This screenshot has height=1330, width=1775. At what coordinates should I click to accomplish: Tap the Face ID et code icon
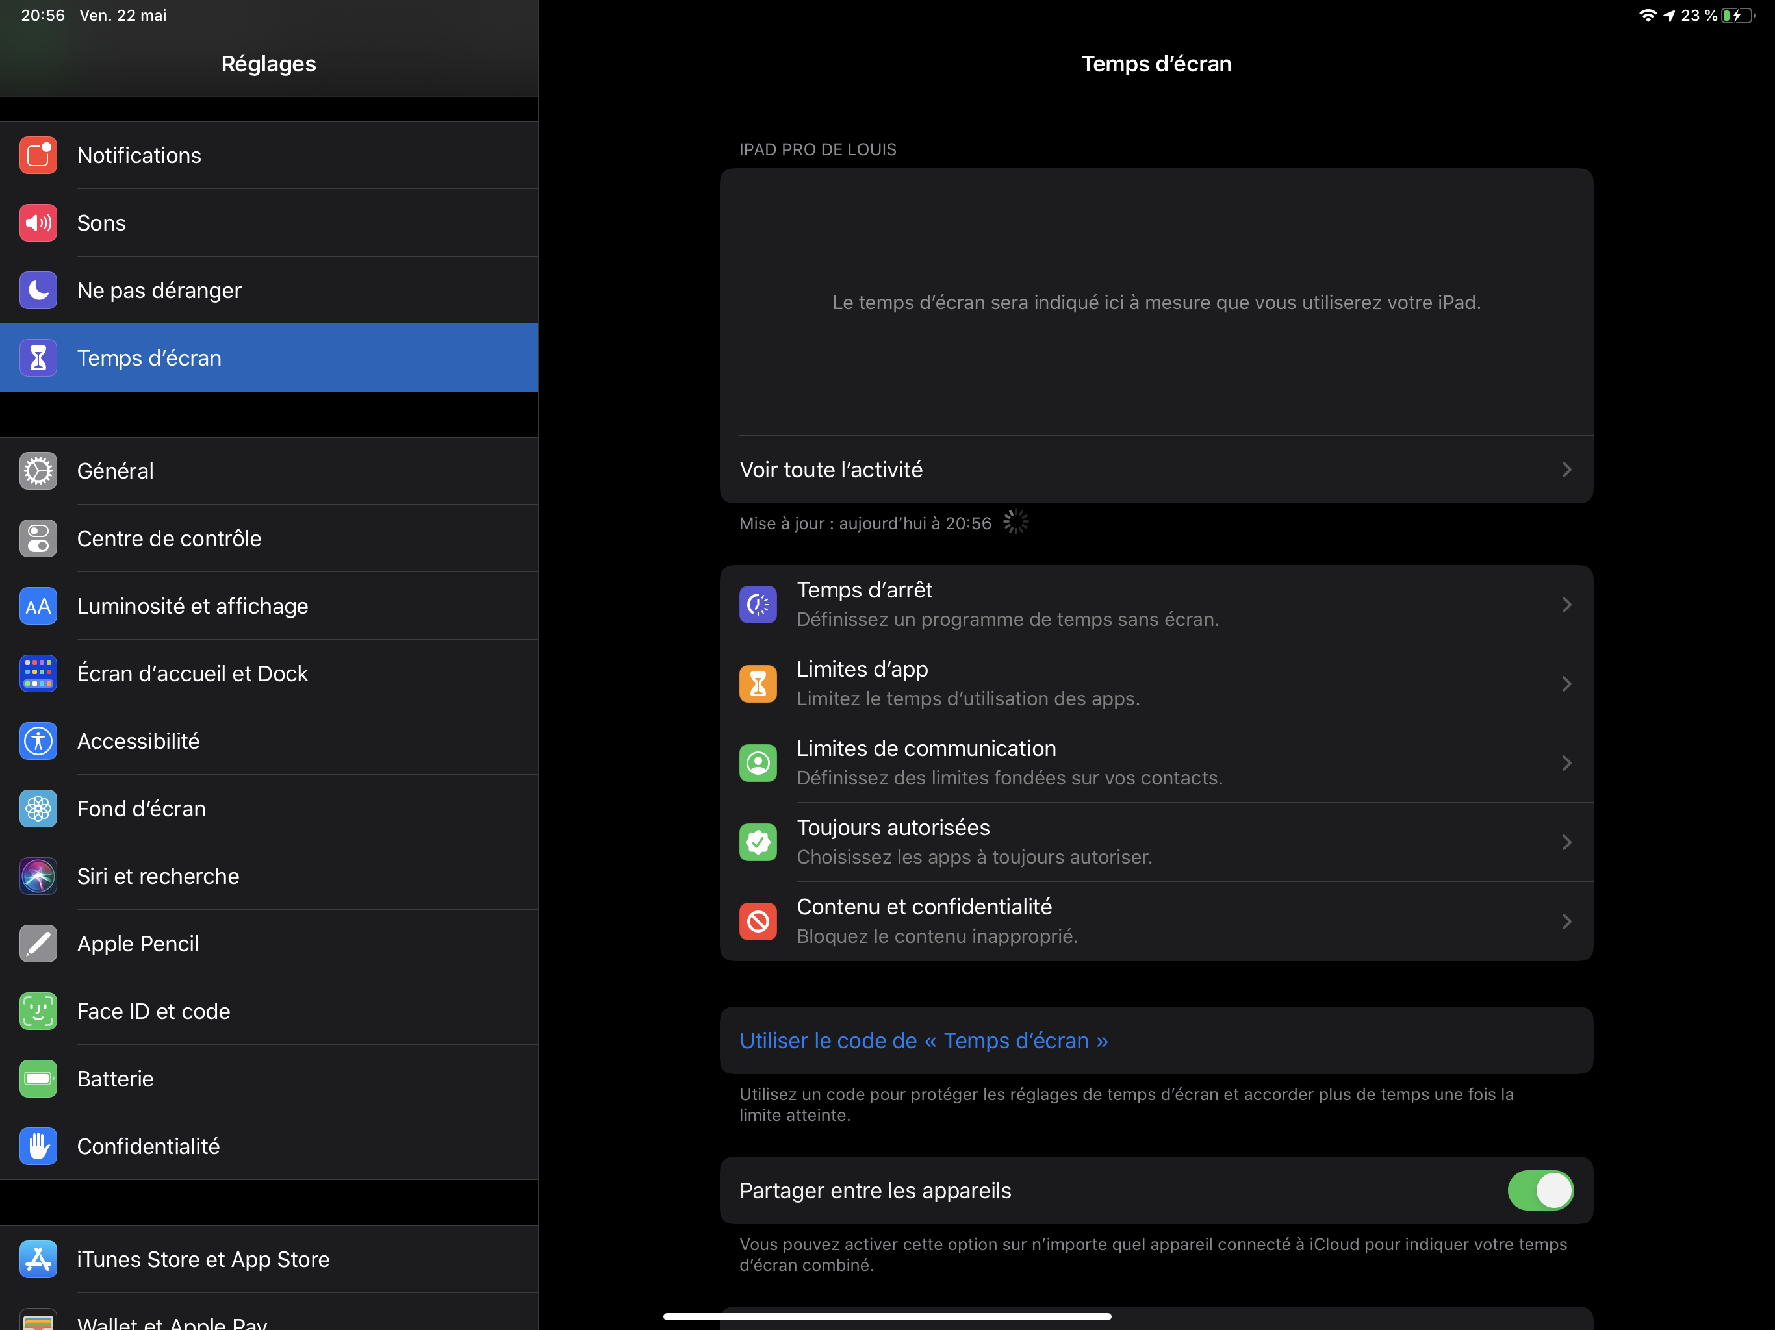click(38, 1010)
